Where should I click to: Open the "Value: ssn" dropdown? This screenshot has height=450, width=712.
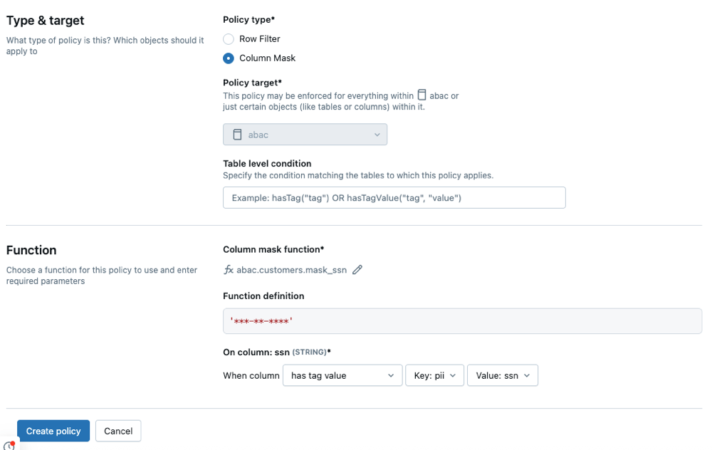pos(502,375)
